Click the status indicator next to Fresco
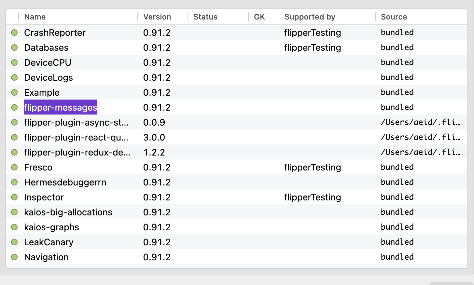Viewport: 474px width, 285px height. [x=14, y=167]
